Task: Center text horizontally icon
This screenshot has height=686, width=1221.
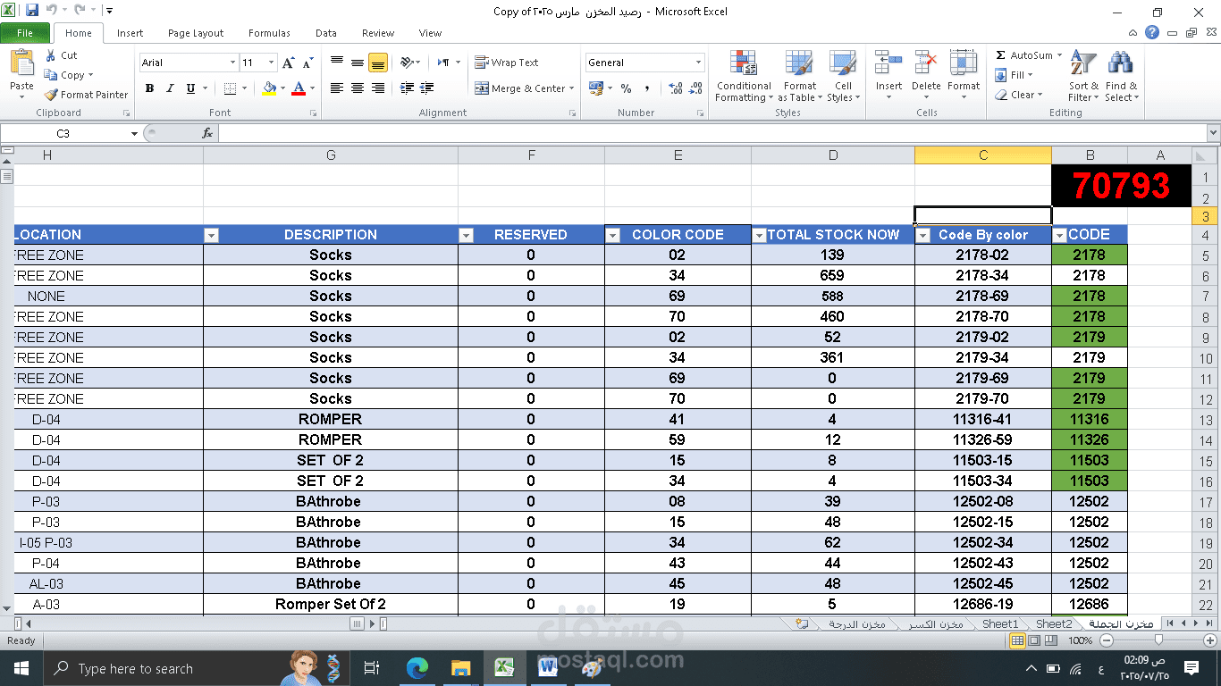Action: 357,88
